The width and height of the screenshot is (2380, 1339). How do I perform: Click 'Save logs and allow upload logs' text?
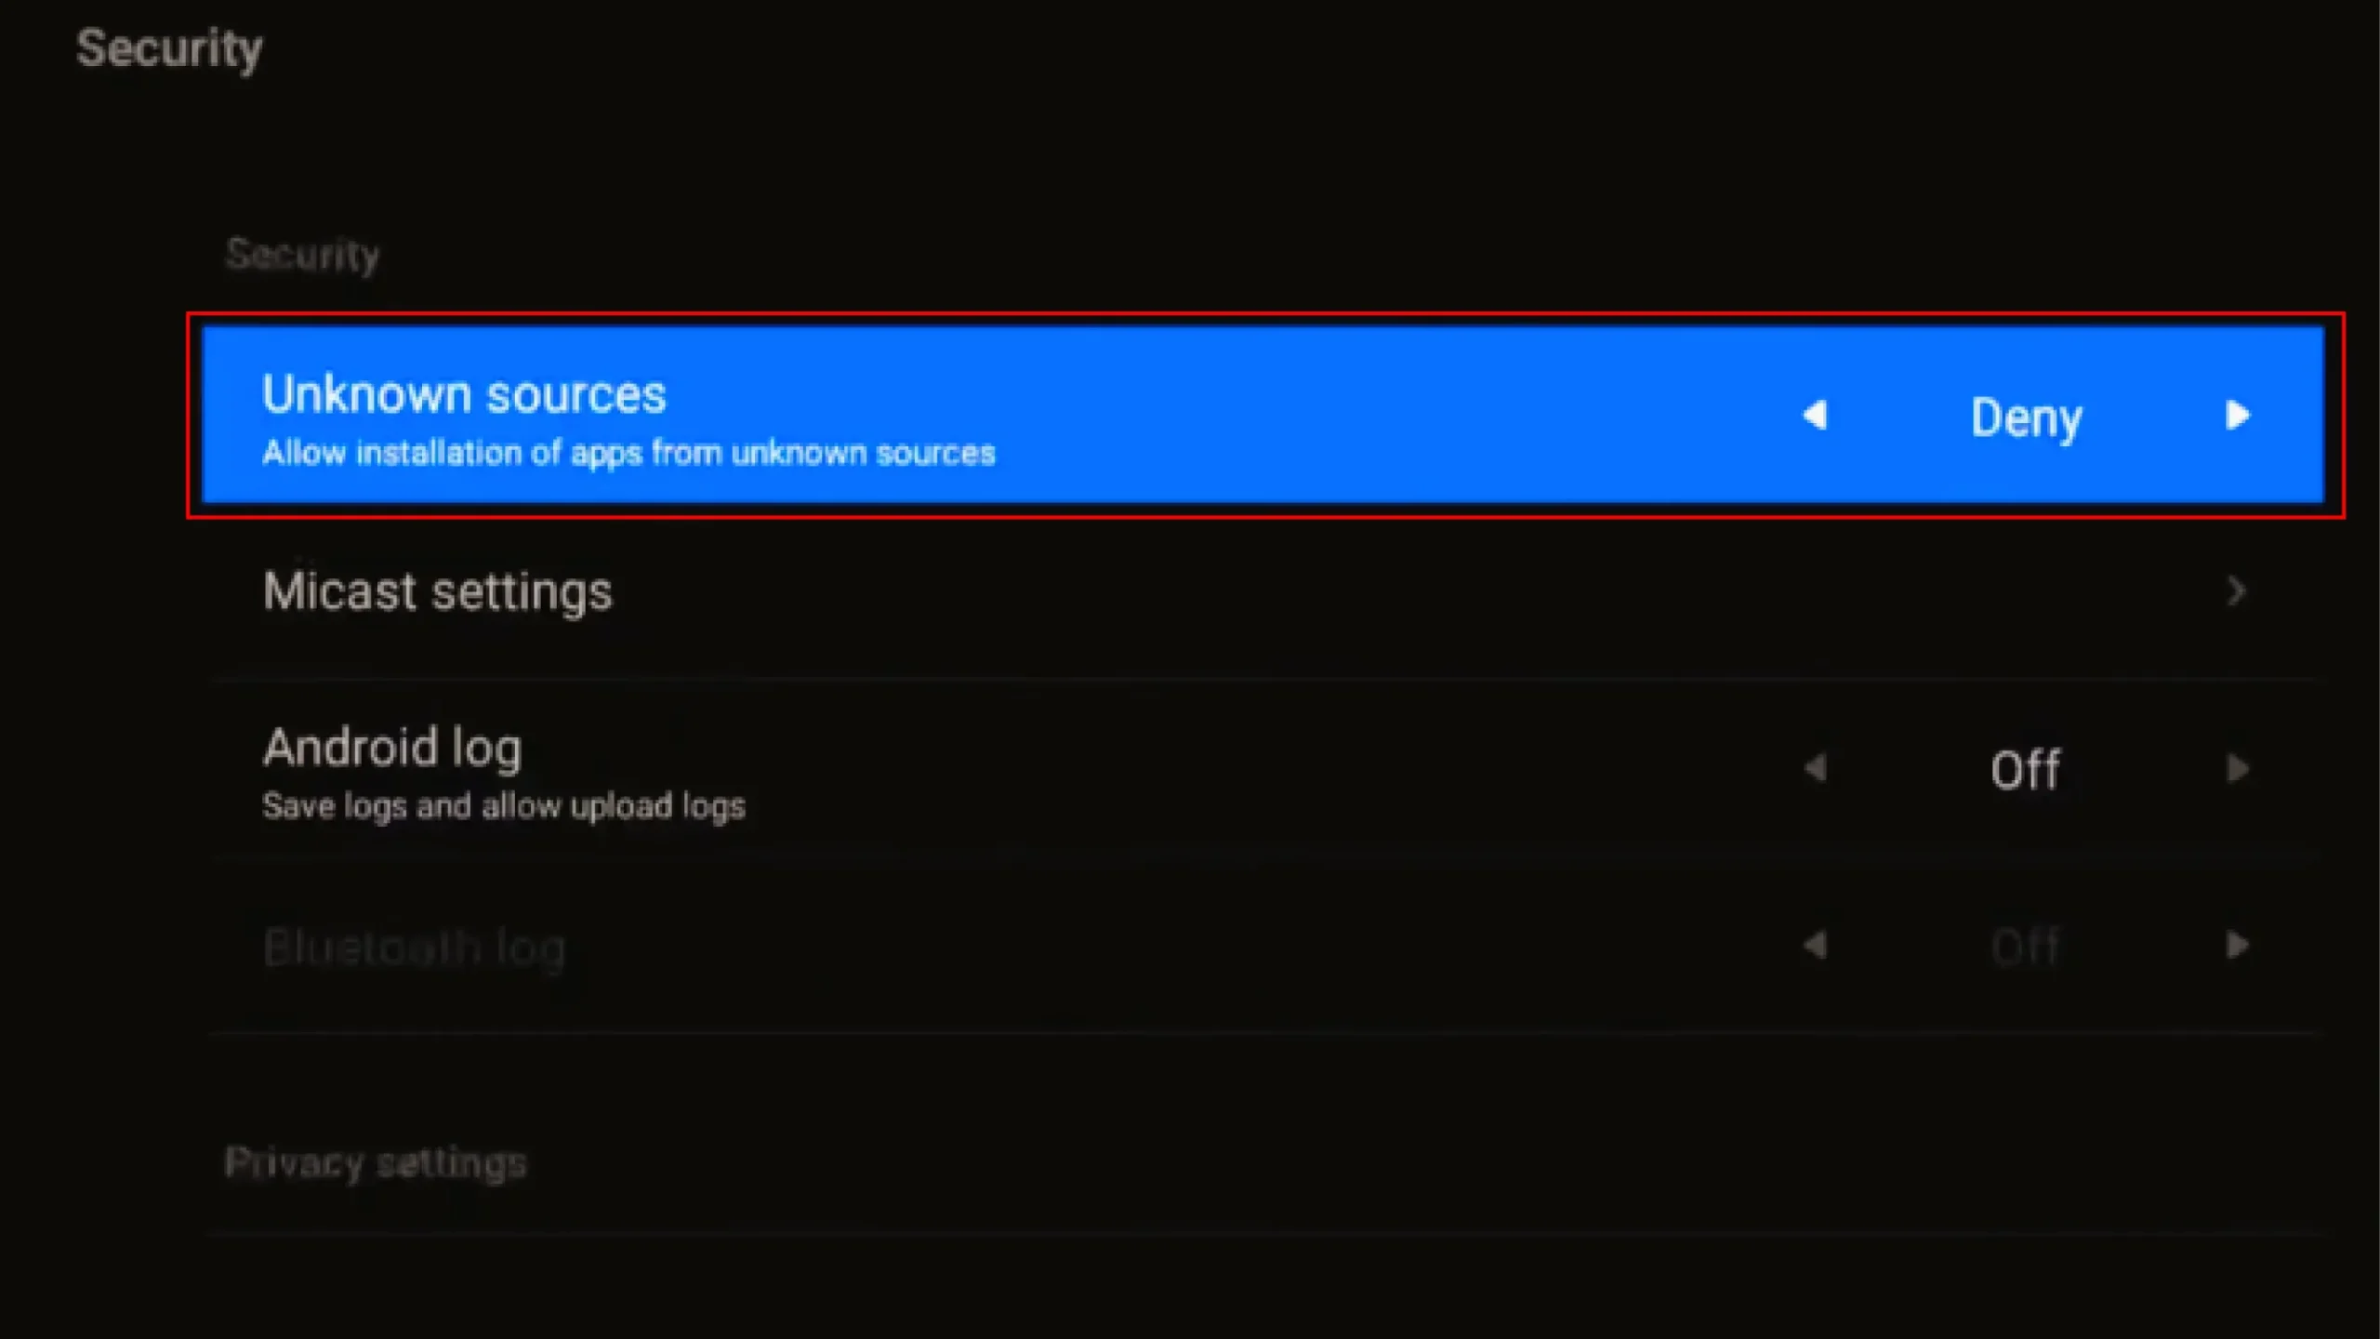point(503,806)
